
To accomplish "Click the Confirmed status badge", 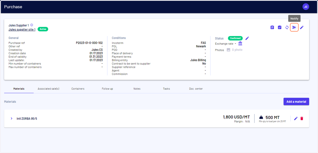I will pyautogui.click(x=235, y=38).
